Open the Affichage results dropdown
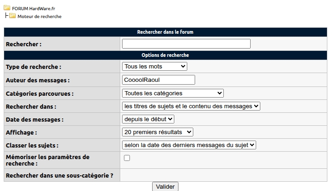Viewport: 332px width, 191px height. [158, 132]
